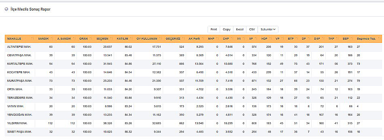Select the YENİDOĞAN MAH. row name
The height and width of the screenshot is (140, 384).
click(20, 115)
